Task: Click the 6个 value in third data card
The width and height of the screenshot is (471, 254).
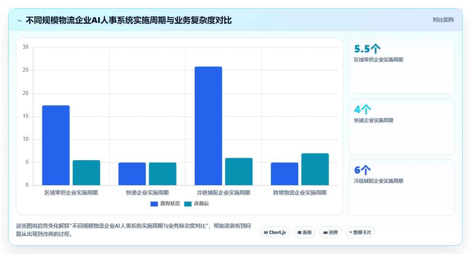Action: (363, 170)
